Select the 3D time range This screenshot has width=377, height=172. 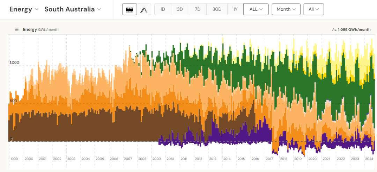click(180, 9)
